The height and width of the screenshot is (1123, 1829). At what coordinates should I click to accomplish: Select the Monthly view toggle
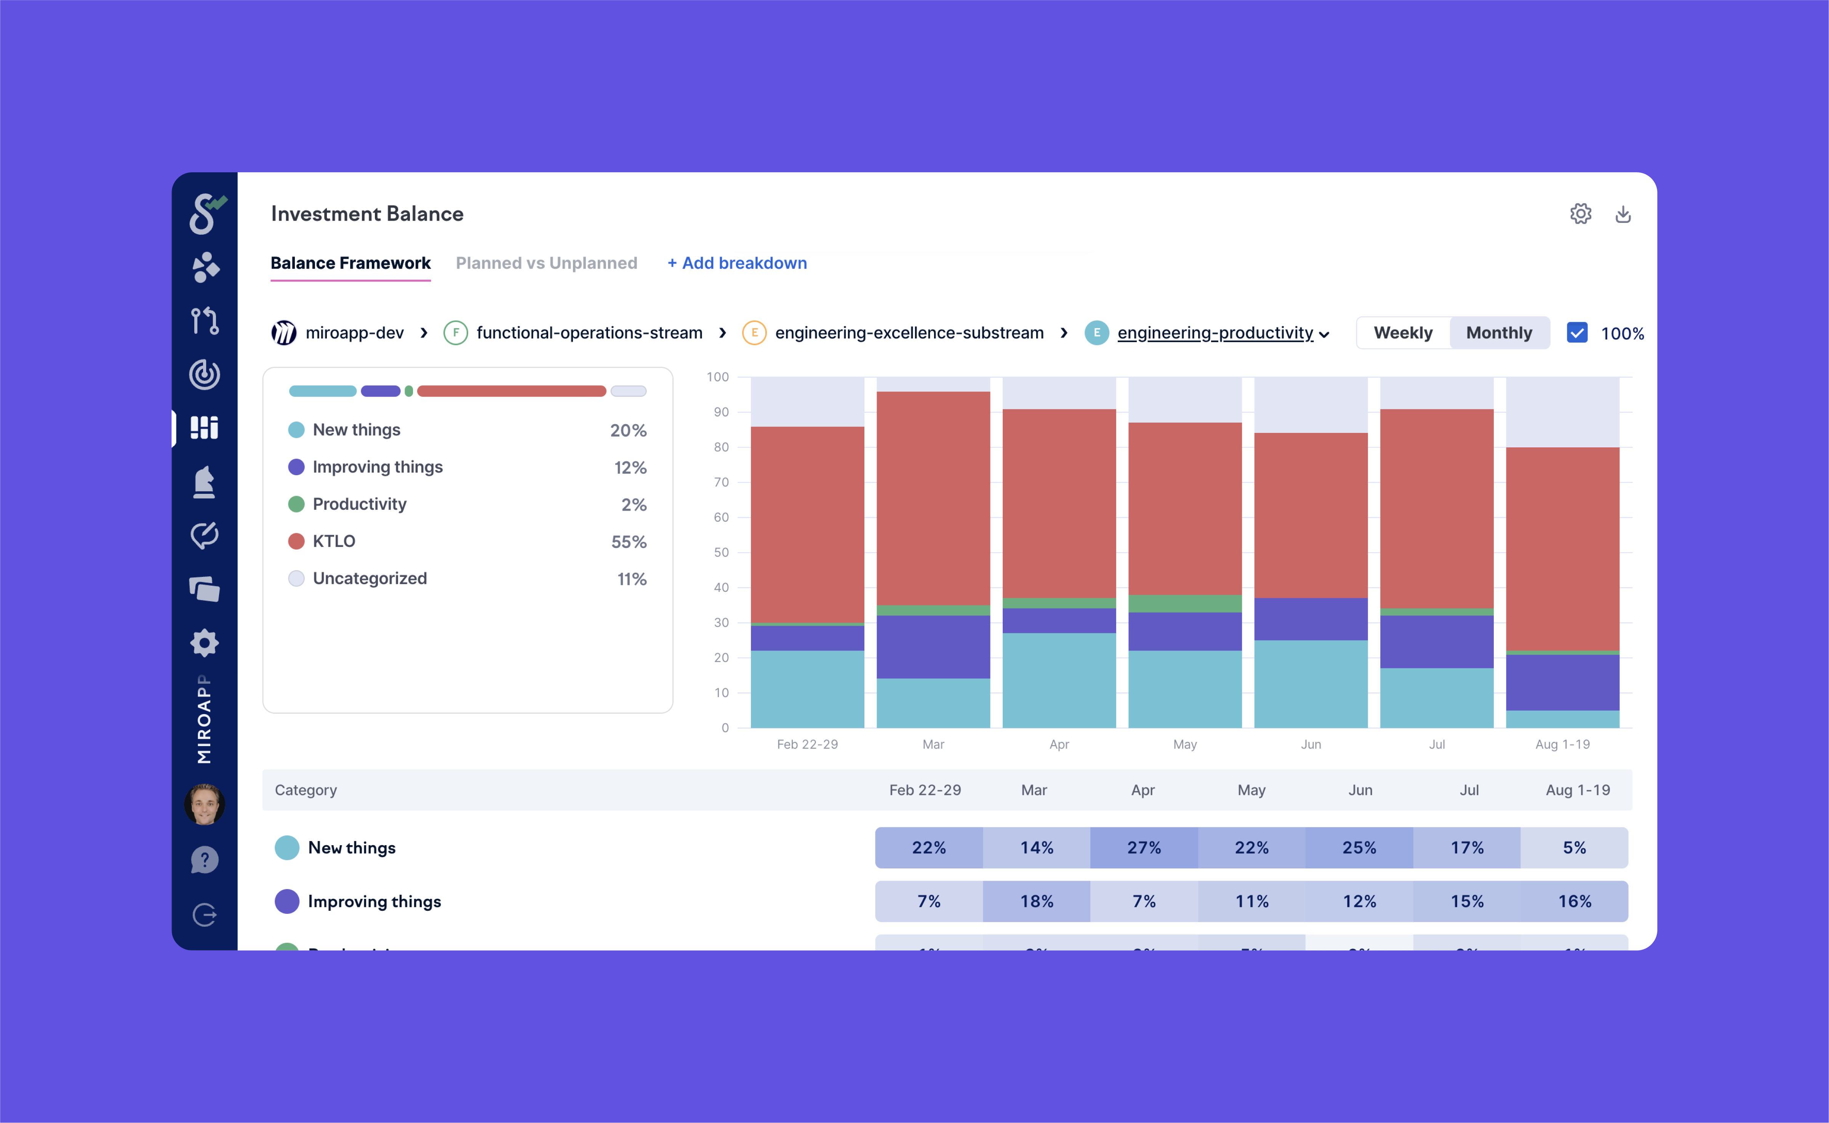(1498, 333)
